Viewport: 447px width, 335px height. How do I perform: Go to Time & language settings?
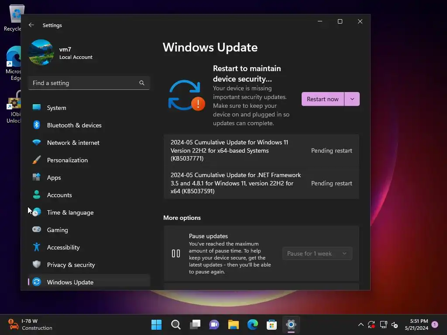pyautogui.click(x=89, y=212)
